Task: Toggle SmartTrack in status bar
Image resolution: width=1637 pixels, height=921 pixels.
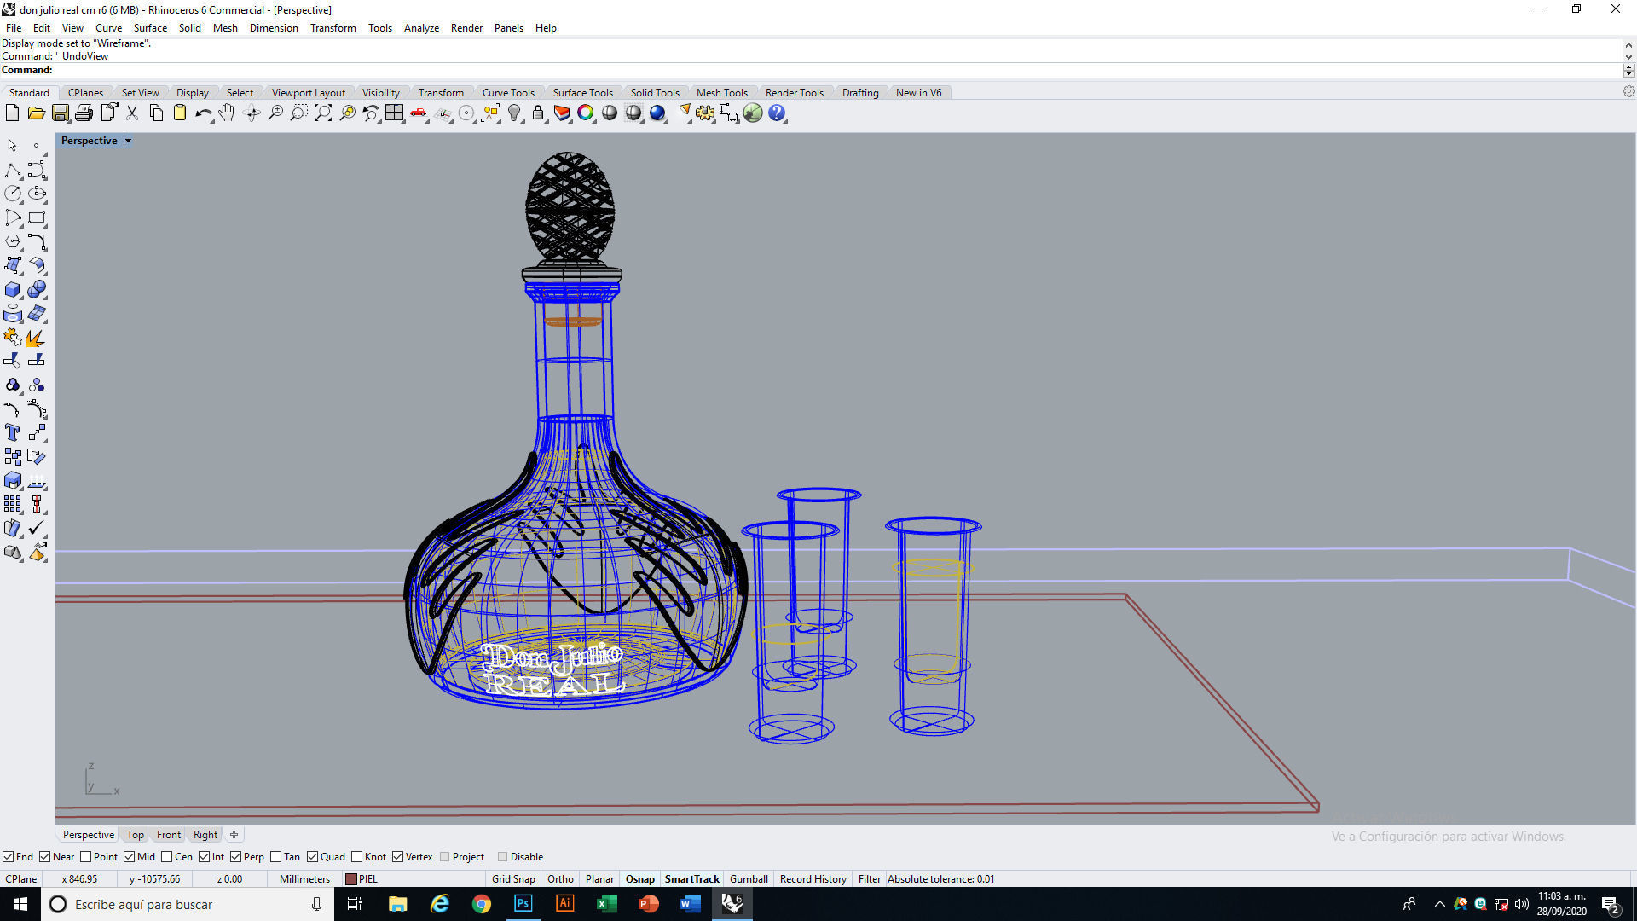Action: tap(691, 879)
